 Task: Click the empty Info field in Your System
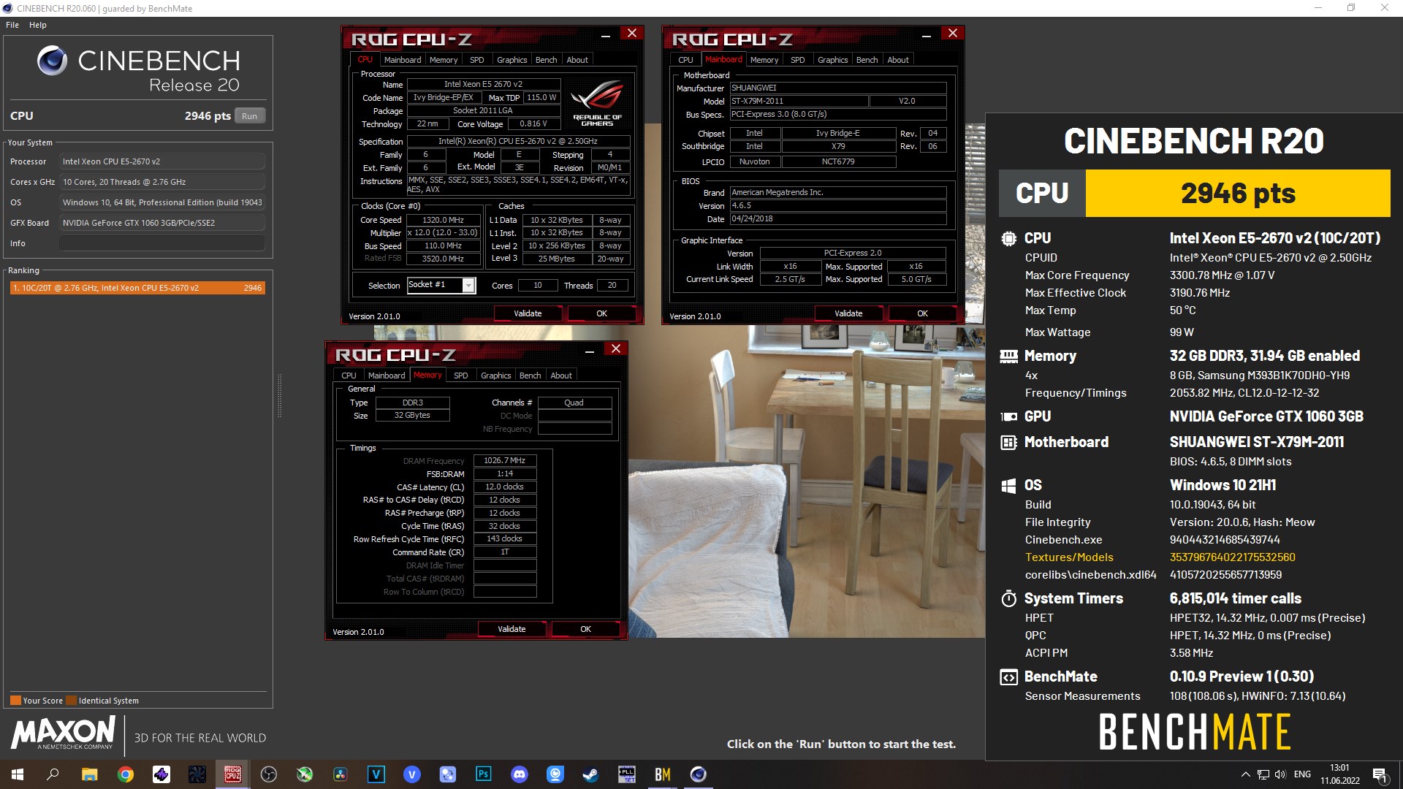click(x=161, y=243)
